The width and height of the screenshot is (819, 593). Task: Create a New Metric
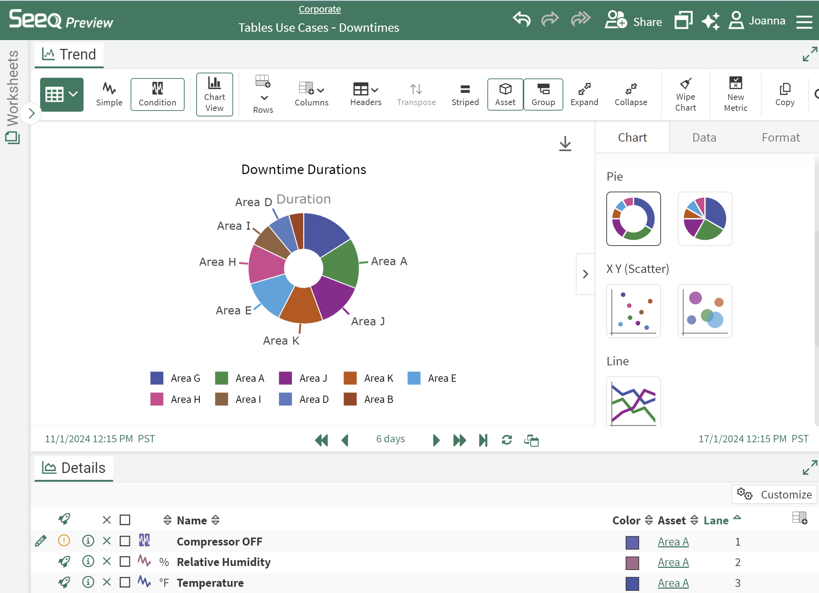pyautogui.click(x=735, y=95)
